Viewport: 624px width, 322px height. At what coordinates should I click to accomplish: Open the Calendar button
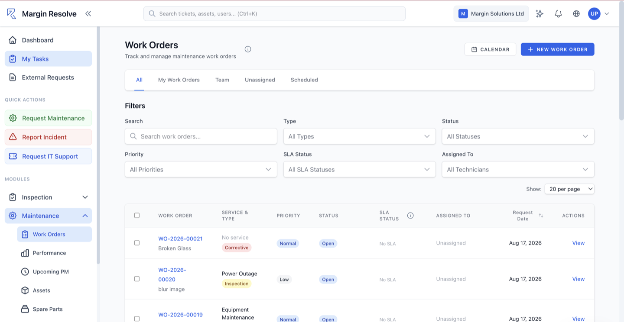point(490,49)
